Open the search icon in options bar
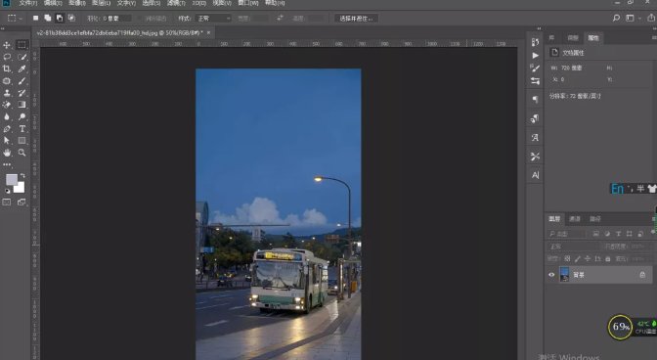 coord(616,18)
